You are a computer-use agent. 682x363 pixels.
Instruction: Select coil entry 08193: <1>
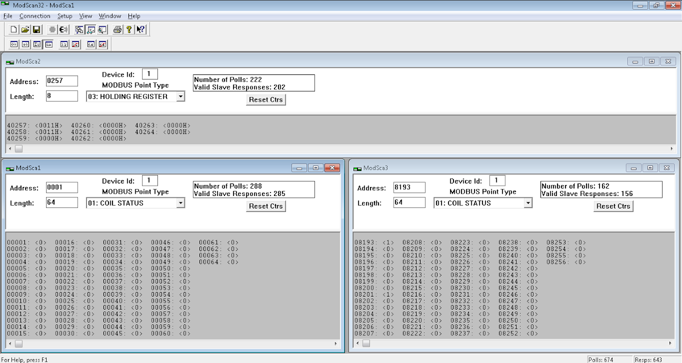click(x=374, y=243)
